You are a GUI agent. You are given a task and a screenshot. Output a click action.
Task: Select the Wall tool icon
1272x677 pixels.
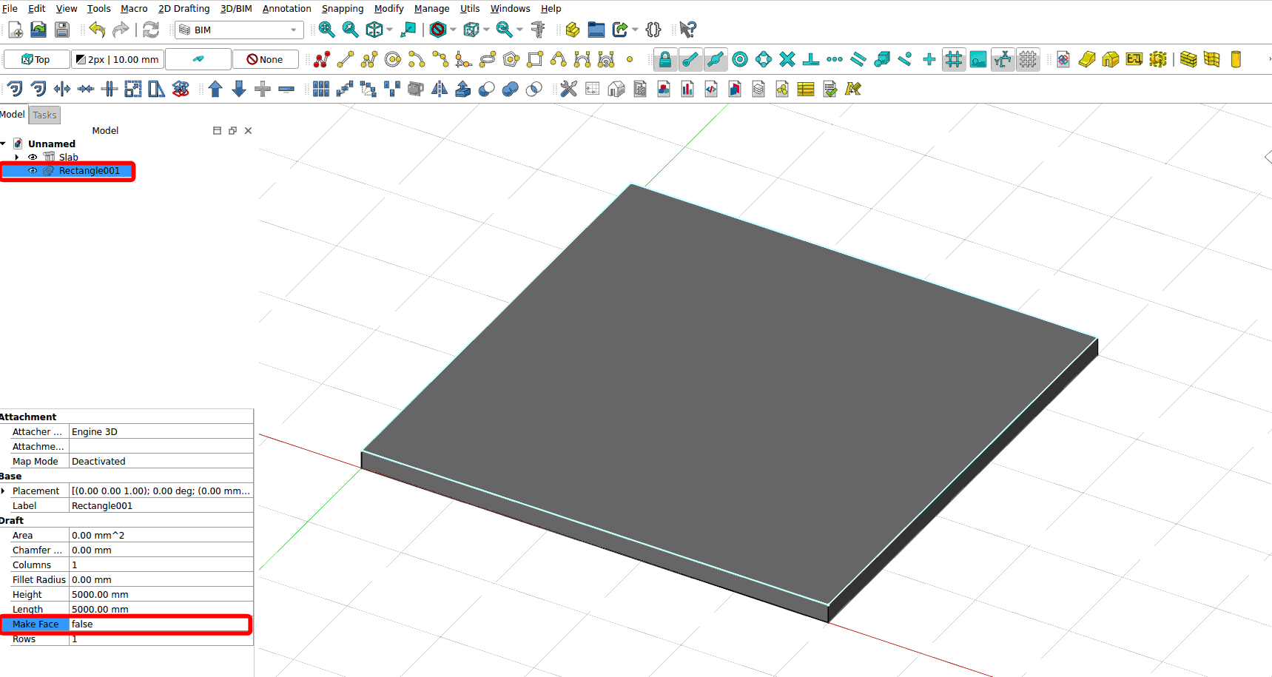point(1188,60)
